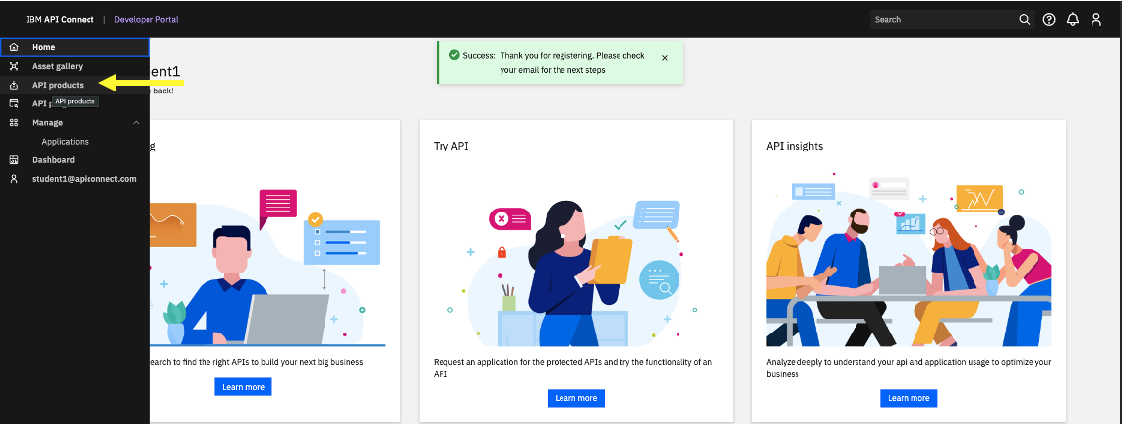1122x424 pixels.
Task: Click the Dashboard sidebar icon
Action: point(14,160)
